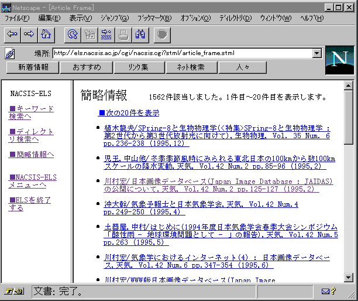Click the Reload toolbar icon
This screenshot has height=301, width=358.
(73, 35)
